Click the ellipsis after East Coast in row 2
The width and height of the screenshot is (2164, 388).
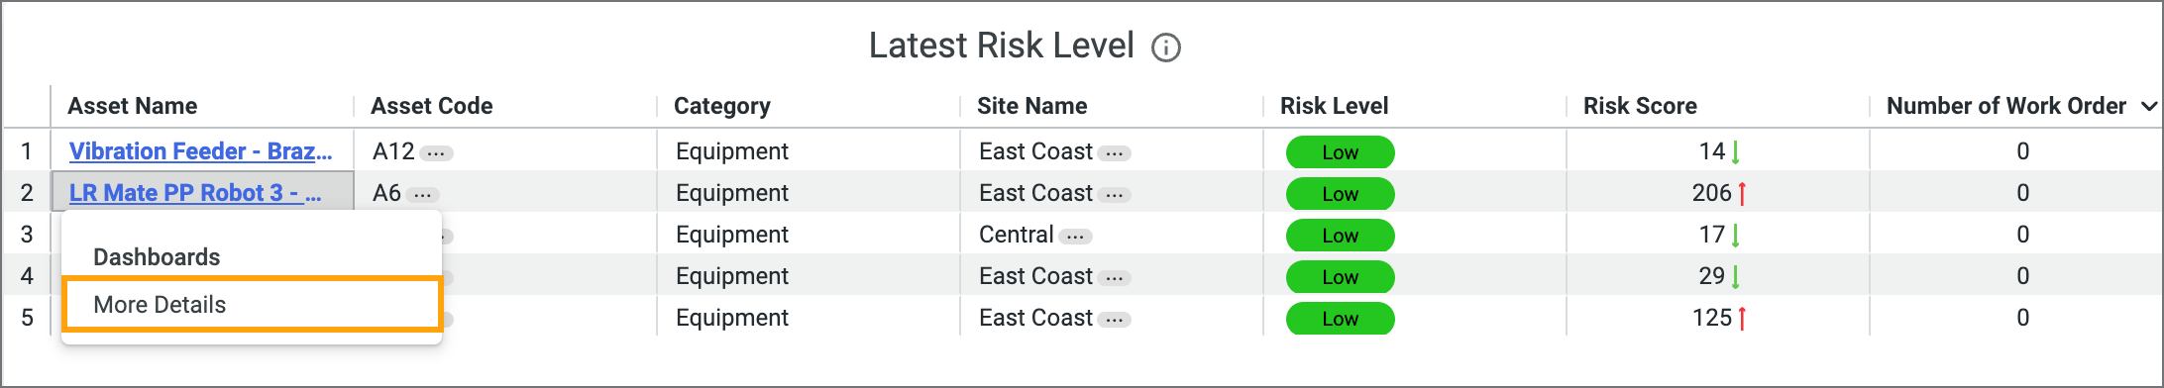pos(1115,195)
